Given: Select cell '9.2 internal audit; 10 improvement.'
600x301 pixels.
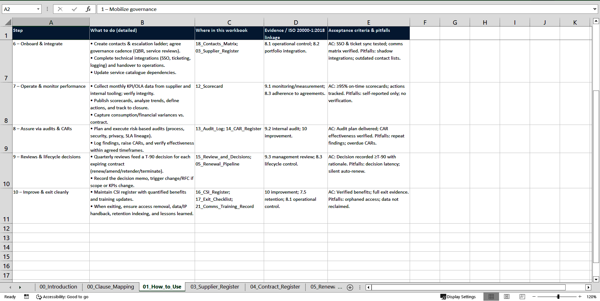Looking at the screenshot, I should point(296,139).
